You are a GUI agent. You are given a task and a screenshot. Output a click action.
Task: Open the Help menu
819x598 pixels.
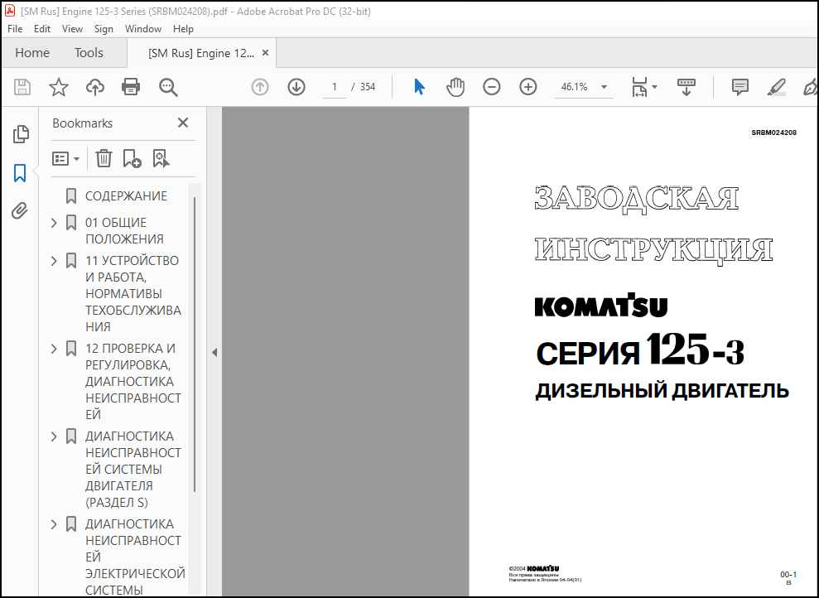(183, 29)
